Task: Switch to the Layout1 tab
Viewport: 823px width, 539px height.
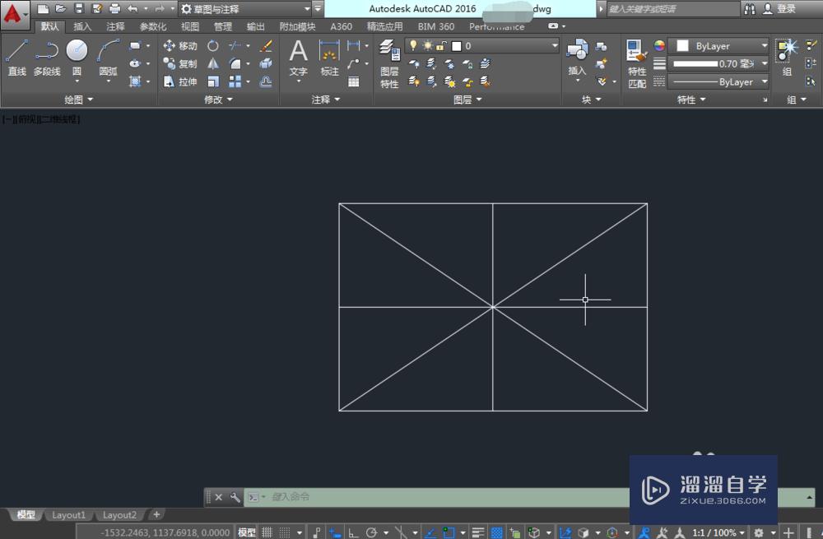Action: pos(69,514)
